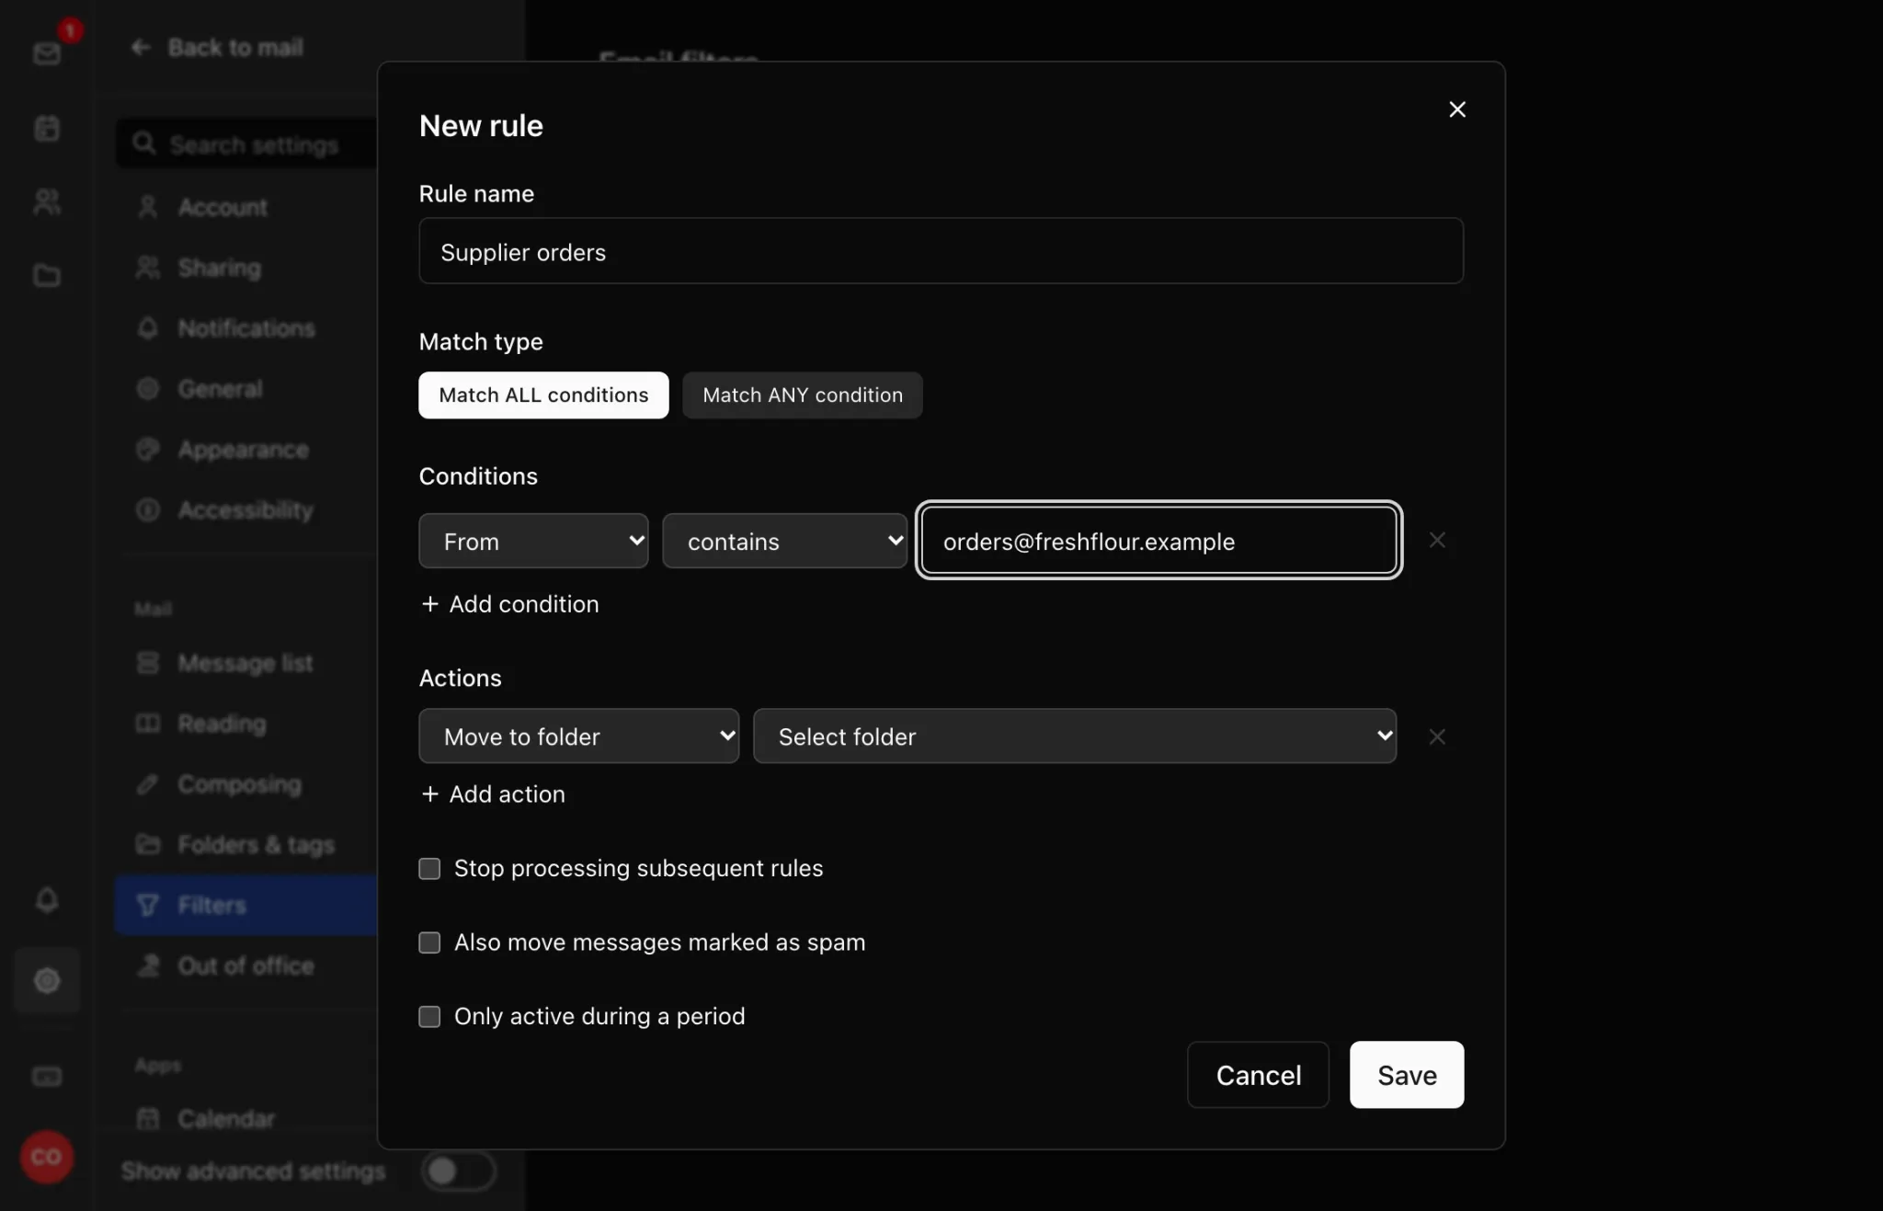1883x1211 pixels.
Task: Remove the Move to folder action row
Action: tap(1437, 737)
